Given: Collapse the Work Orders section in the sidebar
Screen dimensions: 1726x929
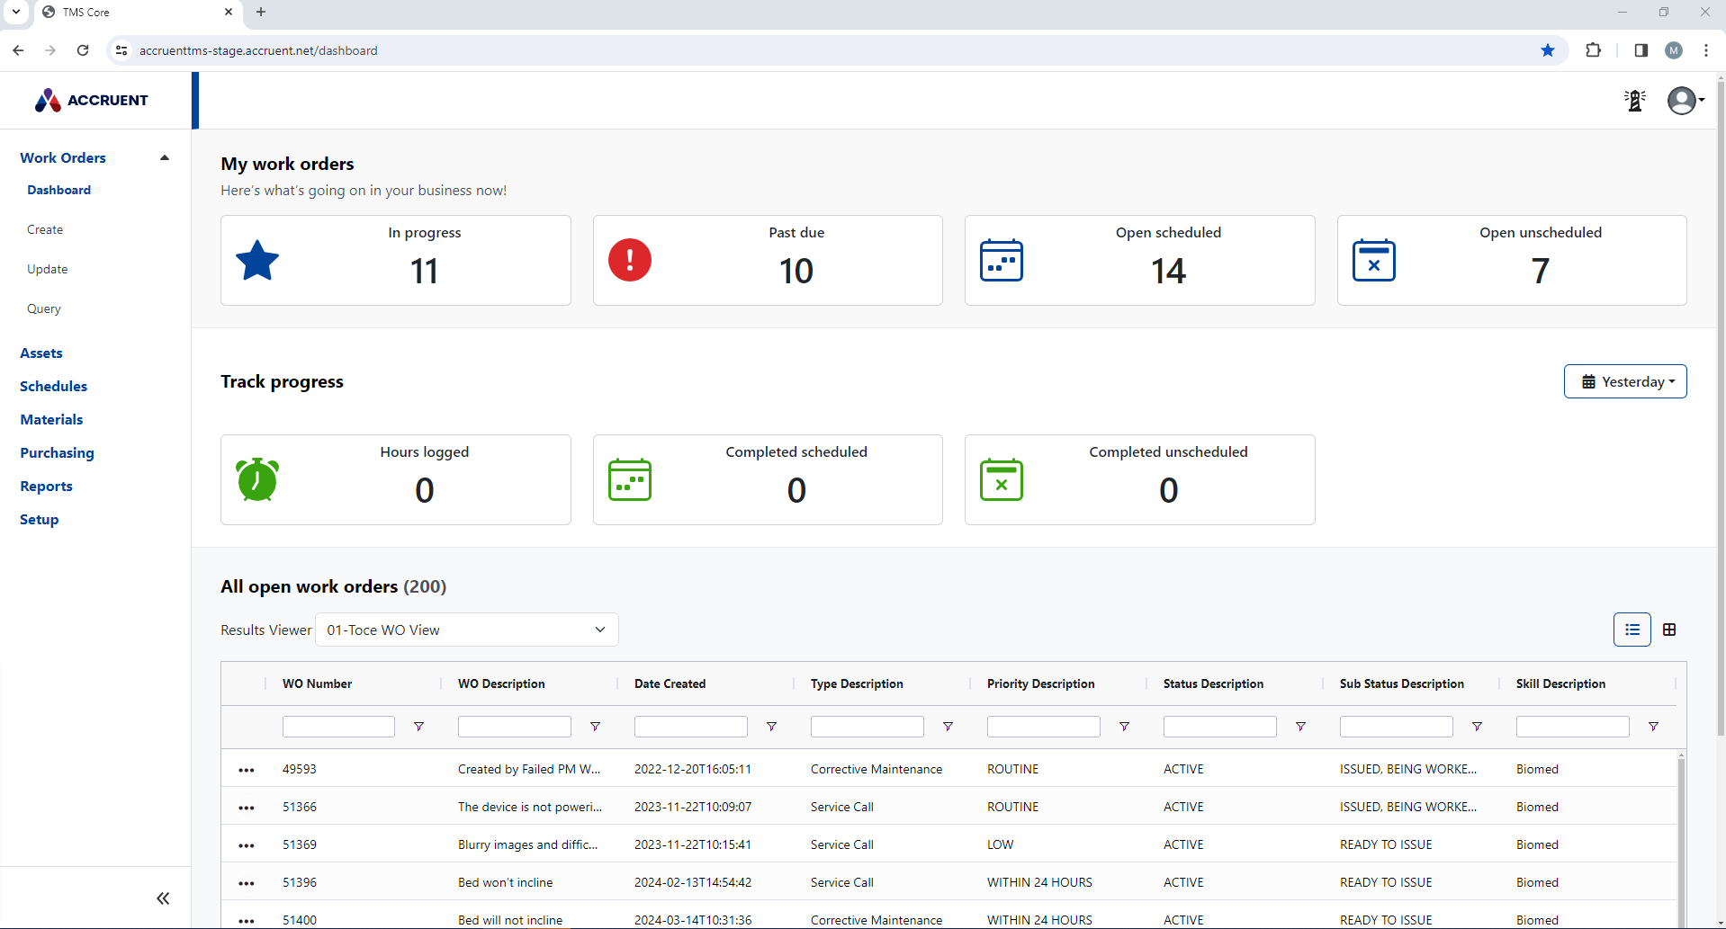Looking at the screenshot, I should point(164,157).
